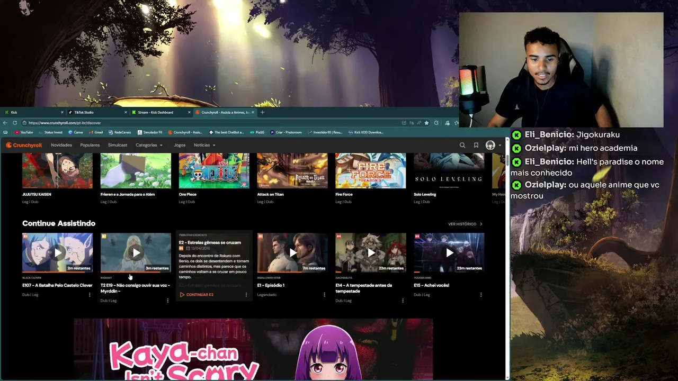Open the PixGG bookmark

[257, 132]
